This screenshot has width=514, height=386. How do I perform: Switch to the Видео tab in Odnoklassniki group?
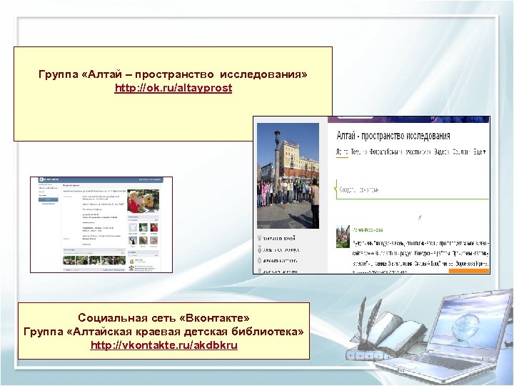point(440,152)
